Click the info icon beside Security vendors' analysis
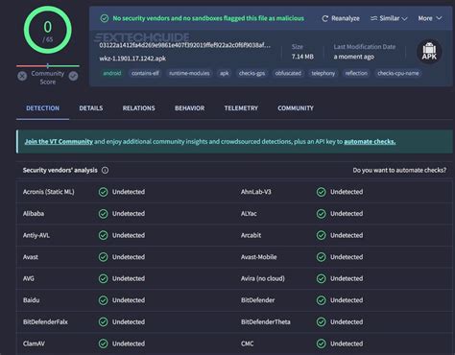Viewport: 455px width, 355px height. [105, 170]
